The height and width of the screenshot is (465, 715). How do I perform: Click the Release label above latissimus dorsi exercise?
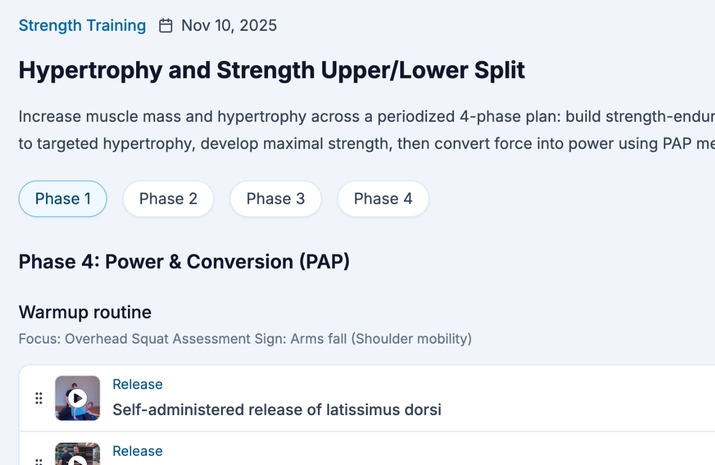coord(137,384)
